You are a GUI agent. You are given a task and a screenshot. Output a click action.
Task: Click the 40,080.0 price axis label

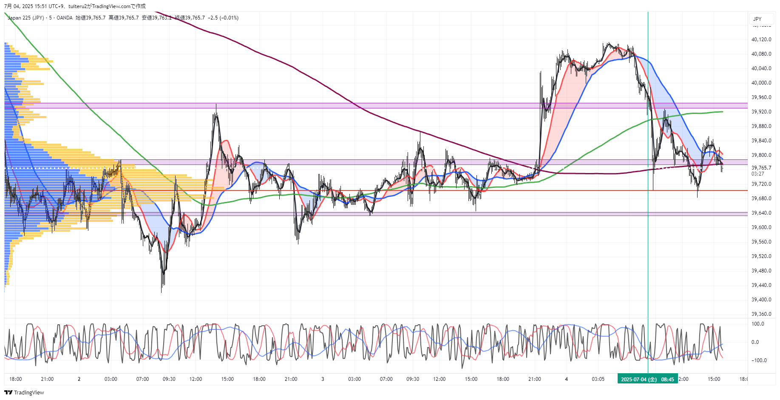(x=761, y=54)
